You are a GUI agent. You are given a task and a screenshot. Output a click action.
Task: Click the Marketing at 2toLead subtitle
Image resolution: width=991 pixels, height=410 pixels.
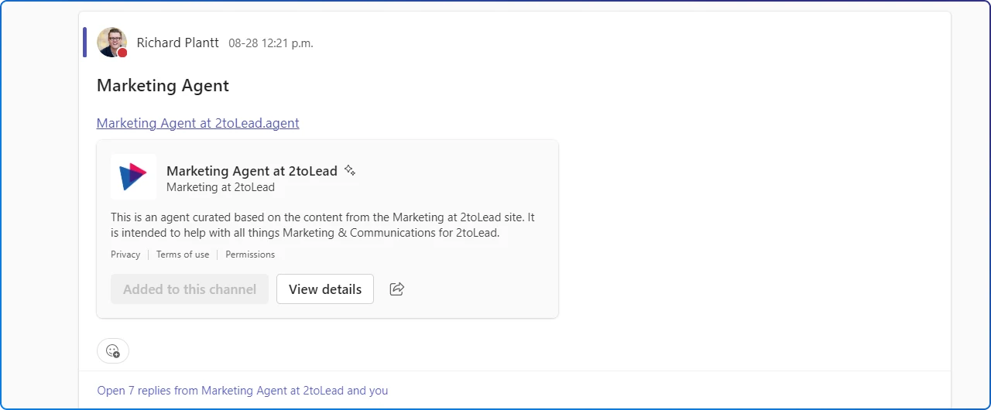coord(221,187)
